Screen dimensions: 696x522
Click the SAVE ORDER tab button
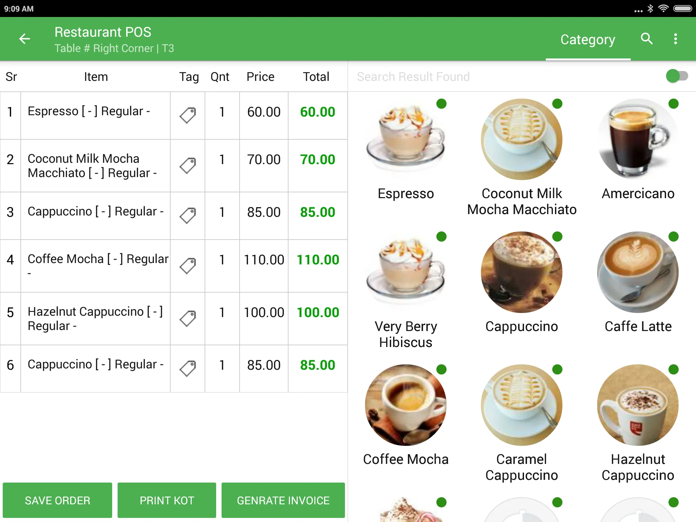point(57,500)
